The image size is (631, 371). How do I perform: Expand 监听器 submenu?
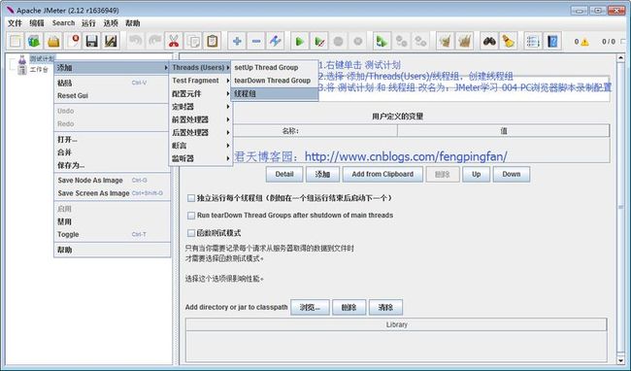pyautogui.click(x=201, y=158)
